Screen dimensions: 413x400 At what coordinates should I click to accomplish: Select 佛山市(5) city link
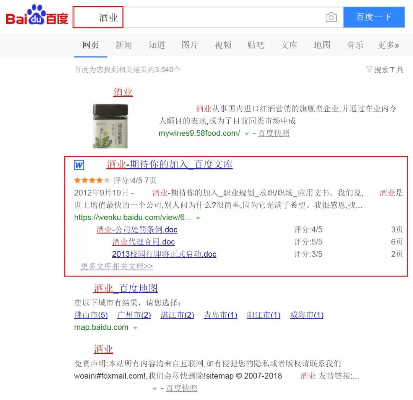[91, 315]
